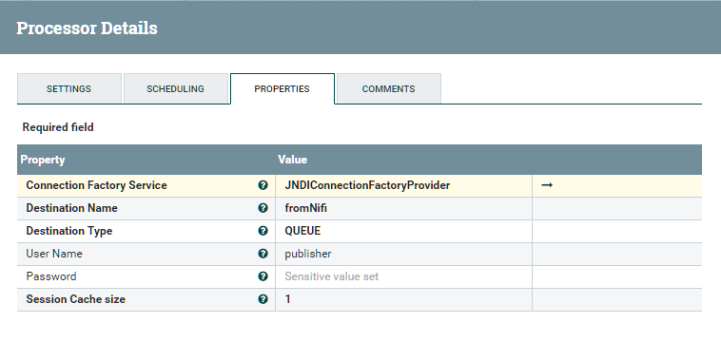Switch to the Scheduling tab
The height and width of the screenshot is (342, 721).
[176, 88]
